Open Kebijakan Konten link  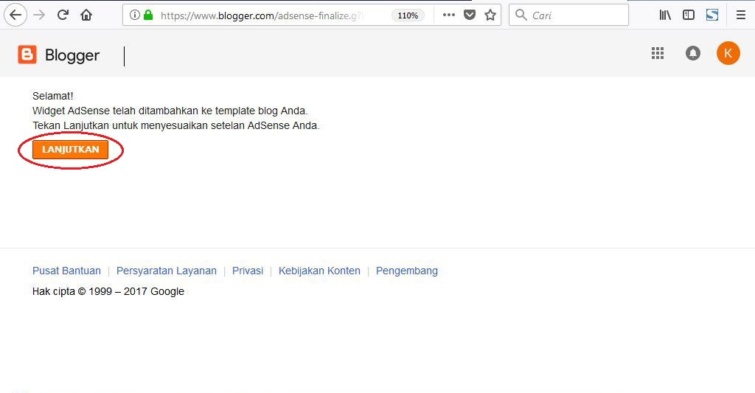click(319, 271)
